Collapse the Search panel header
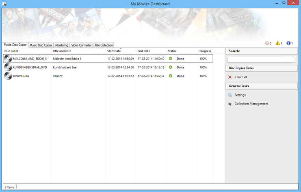 tap(261, 51)
